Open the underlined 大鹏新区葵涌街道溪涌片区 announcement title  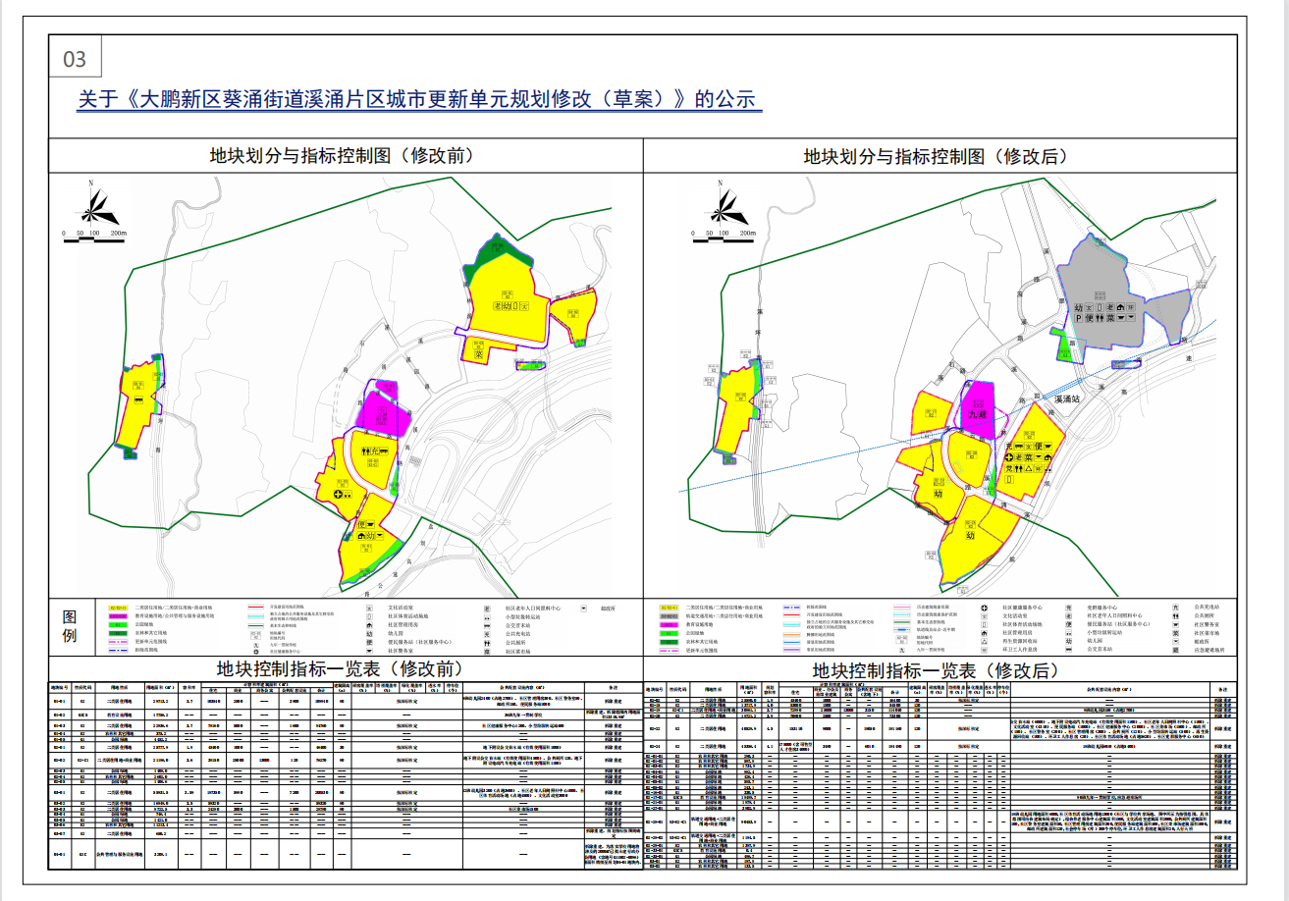coord(416,100)
